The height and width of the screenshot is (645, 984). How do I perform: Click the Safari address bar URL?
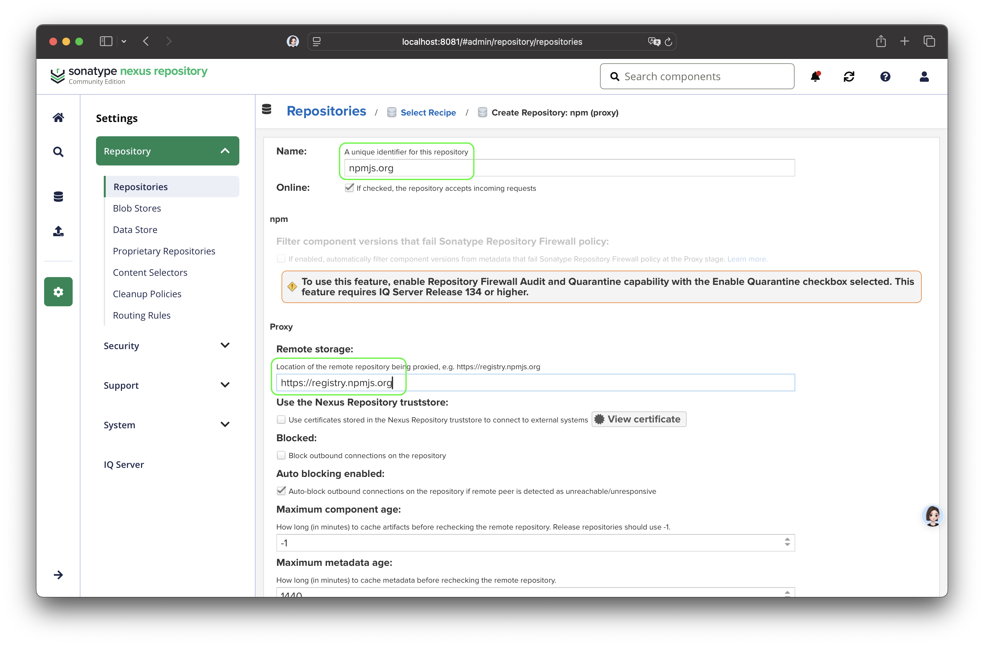click(x=492, y=42)
